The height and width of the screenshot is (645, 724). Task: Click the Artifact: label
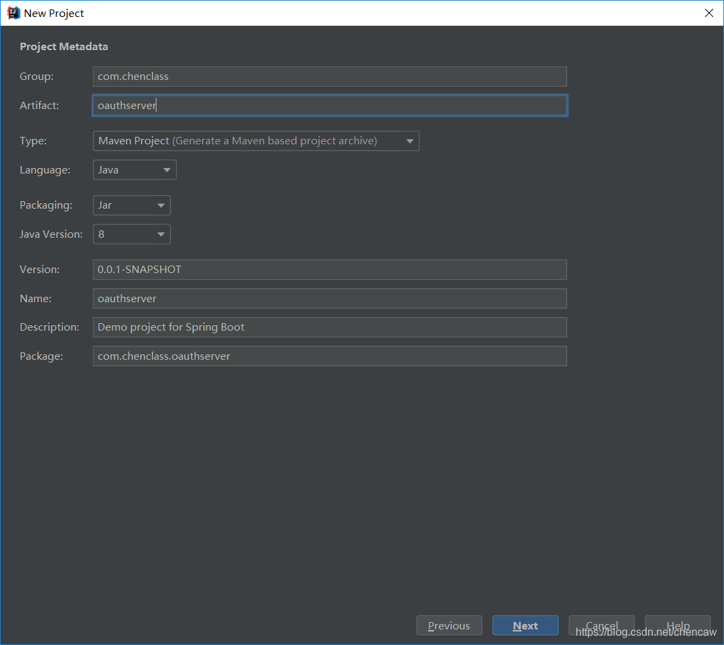click(39, 105)
